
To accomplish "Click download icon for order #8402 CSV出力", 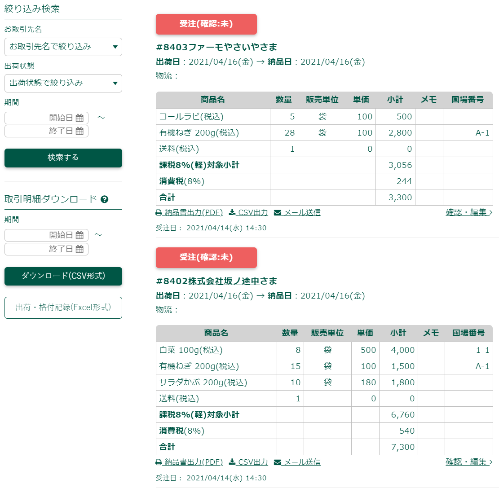I will (x=232, y=462).
